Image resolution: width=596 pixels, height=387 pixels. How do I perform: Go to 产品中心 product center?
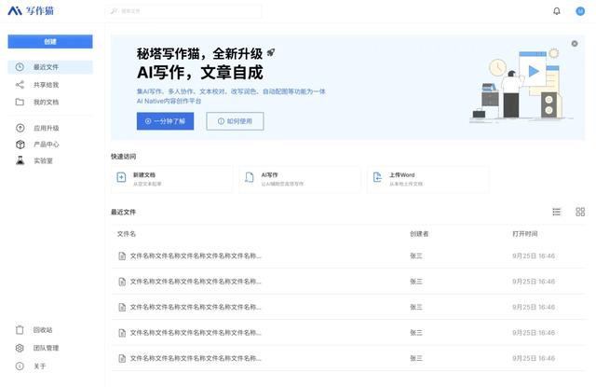pos(46,145)
